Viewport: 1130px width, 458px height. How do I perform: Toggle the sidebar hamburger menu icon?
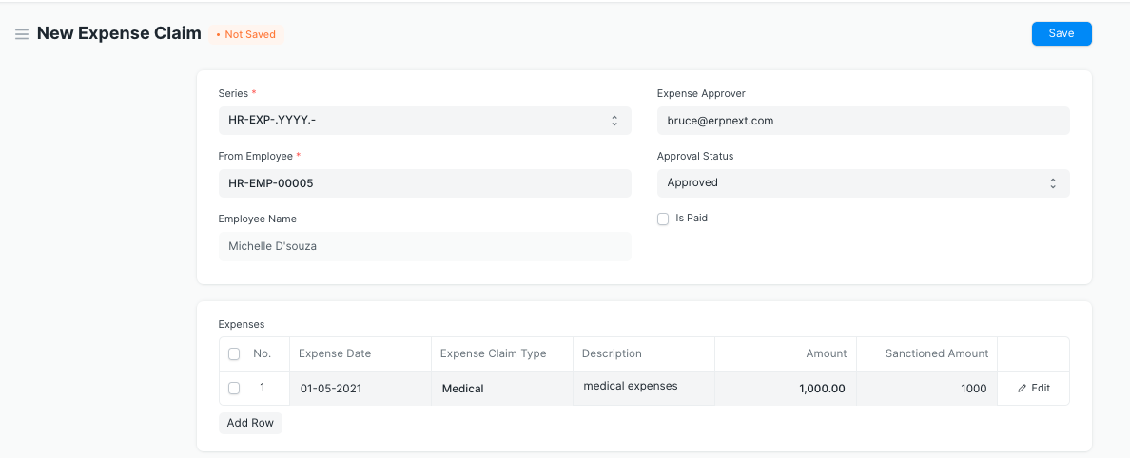pos(22,34)
